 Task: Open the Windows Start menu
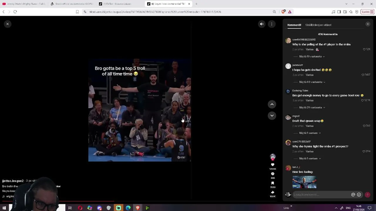(x=4, y=208)
